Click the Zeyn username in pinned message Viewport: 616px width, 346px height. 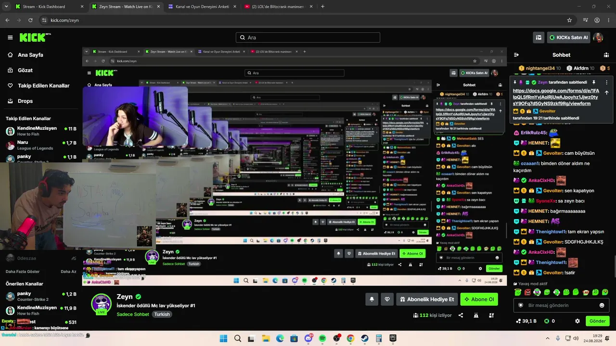point(542,82)
